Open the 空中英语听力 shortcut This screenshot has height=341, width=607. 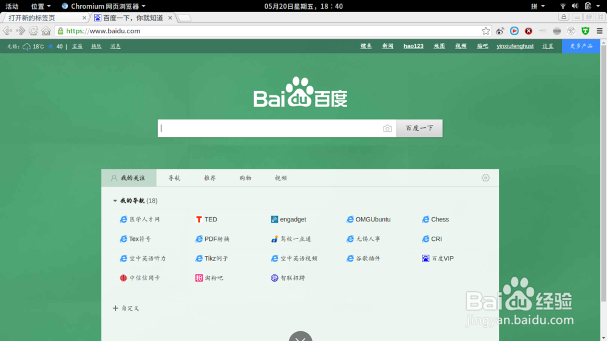(143, 258)
